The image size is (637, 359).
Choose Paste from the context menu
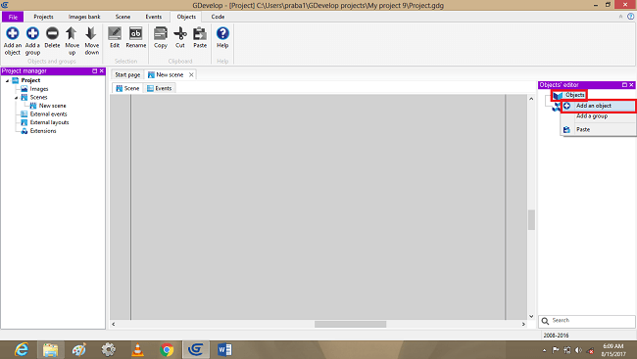coord(598,129)
